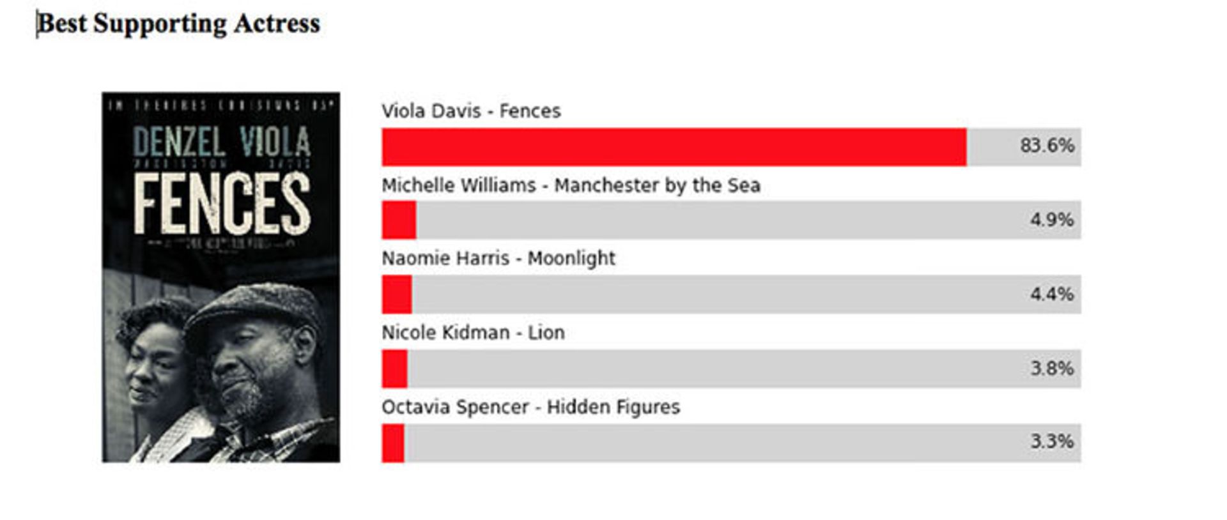Image resolution: width=1227 pixels, height=520 pixels.
Task: Select Octavia Spencer - Hidden Figures label
Action: pos(530,408)
